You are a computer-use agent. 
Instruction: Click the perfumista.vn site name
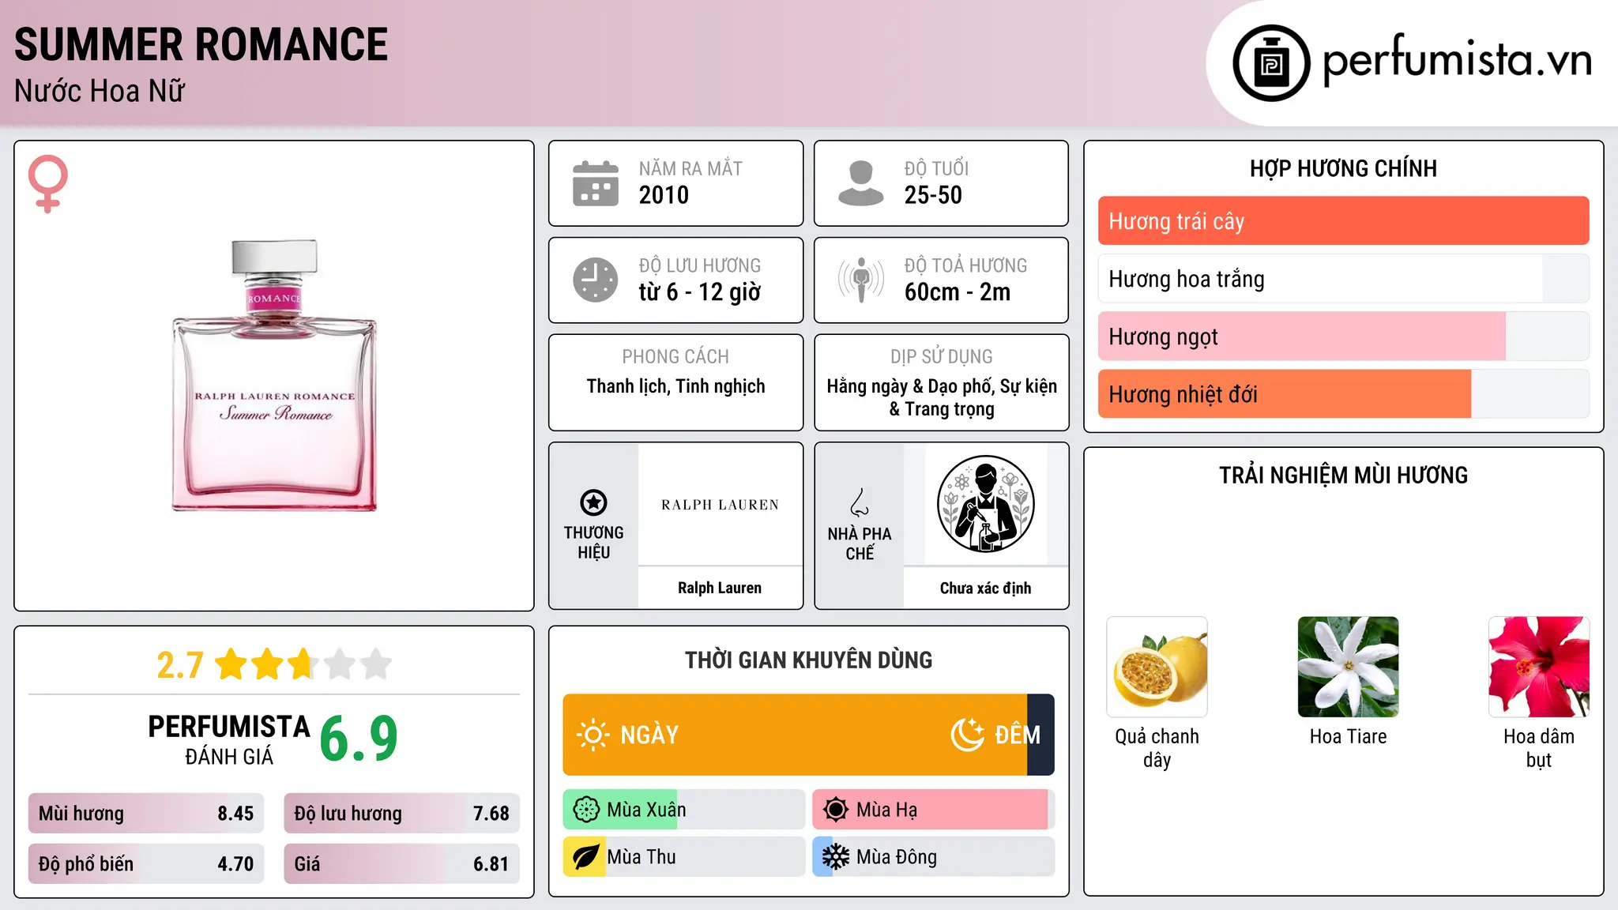pos(1457,62)
